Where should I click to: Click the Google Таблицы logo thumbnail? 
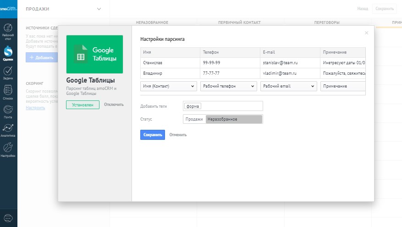tap(94, 55)
